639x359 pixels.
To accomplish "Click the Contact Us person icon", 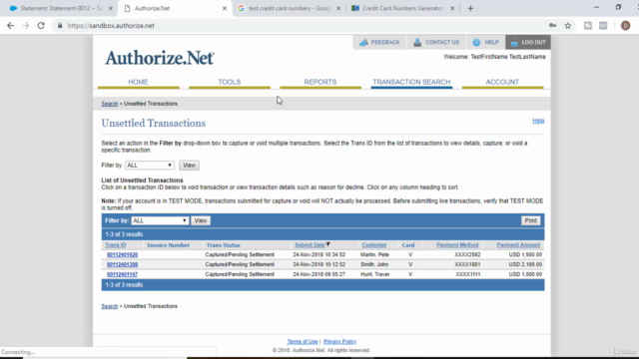I will pyautogui.click(x=417, y=42).
